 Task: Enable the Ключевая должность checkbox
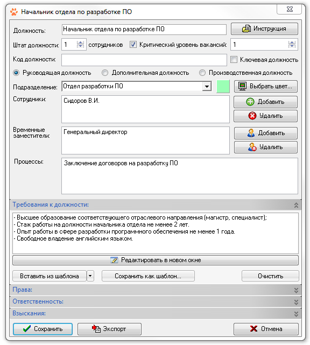[x=234, y=59]
